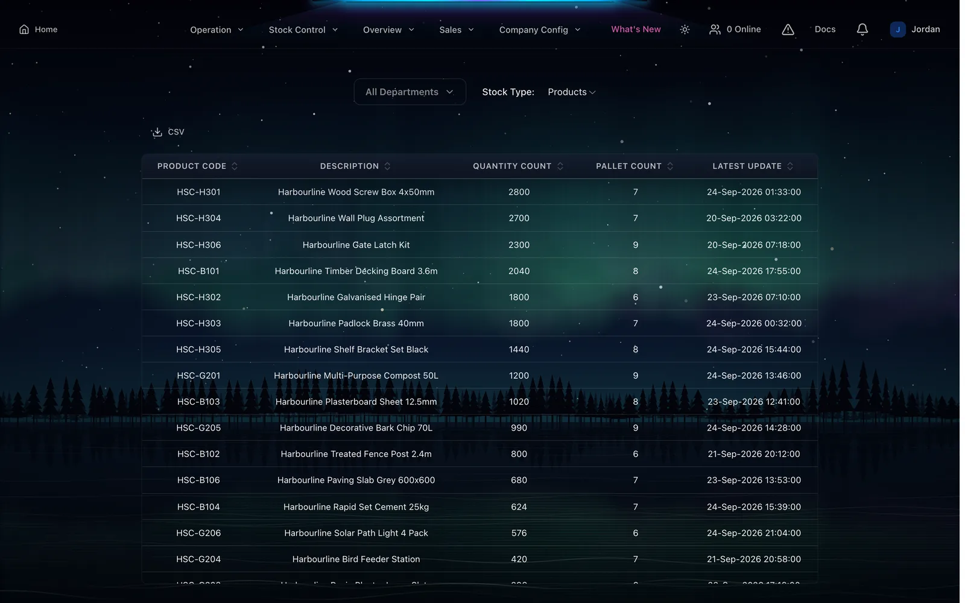Click Harbourline Wall Plug Assortment description

(356, 218)
